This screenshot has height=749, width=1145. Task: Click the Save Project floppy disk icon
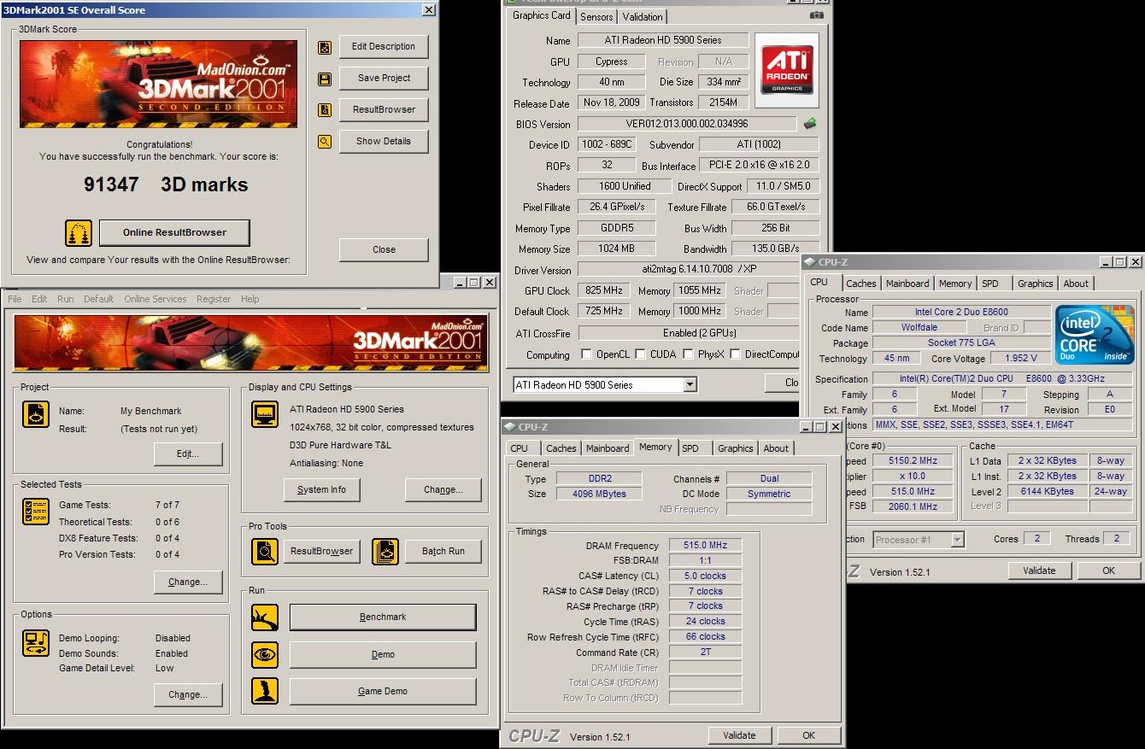click(x=325, y=79)
